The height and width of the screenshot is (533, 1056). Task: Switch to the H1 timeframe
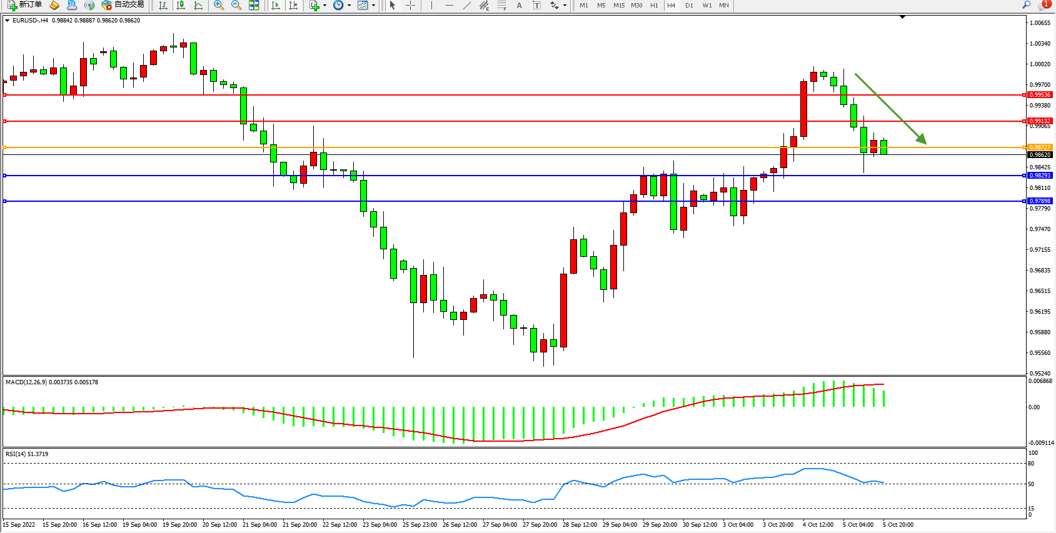(x=654, y=5)
